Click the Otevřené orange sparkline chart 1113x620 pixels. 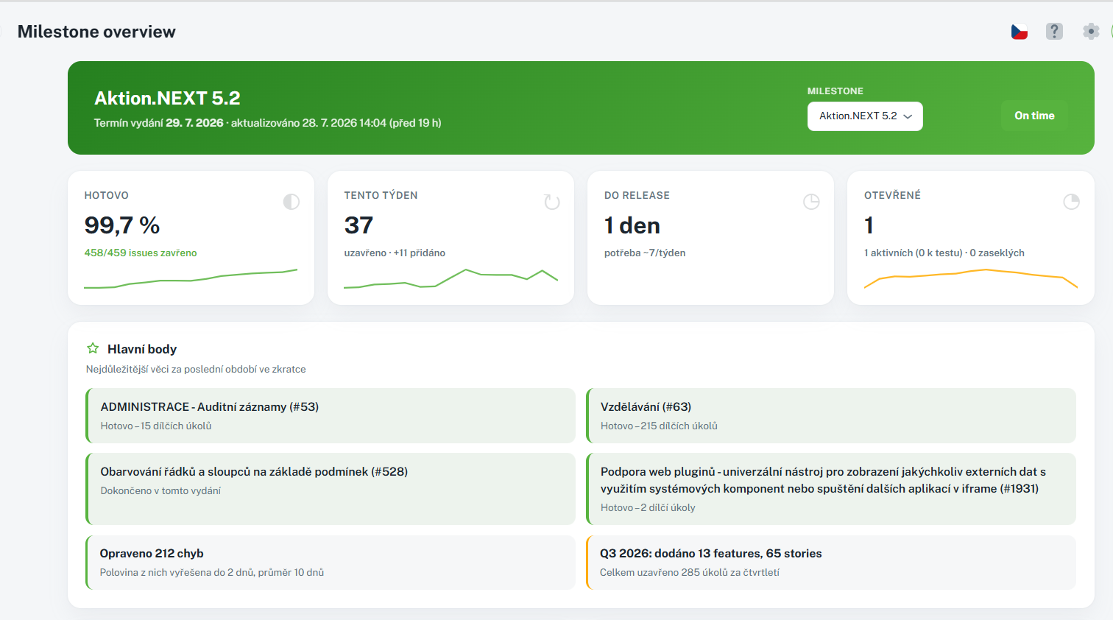coord(971,278)
